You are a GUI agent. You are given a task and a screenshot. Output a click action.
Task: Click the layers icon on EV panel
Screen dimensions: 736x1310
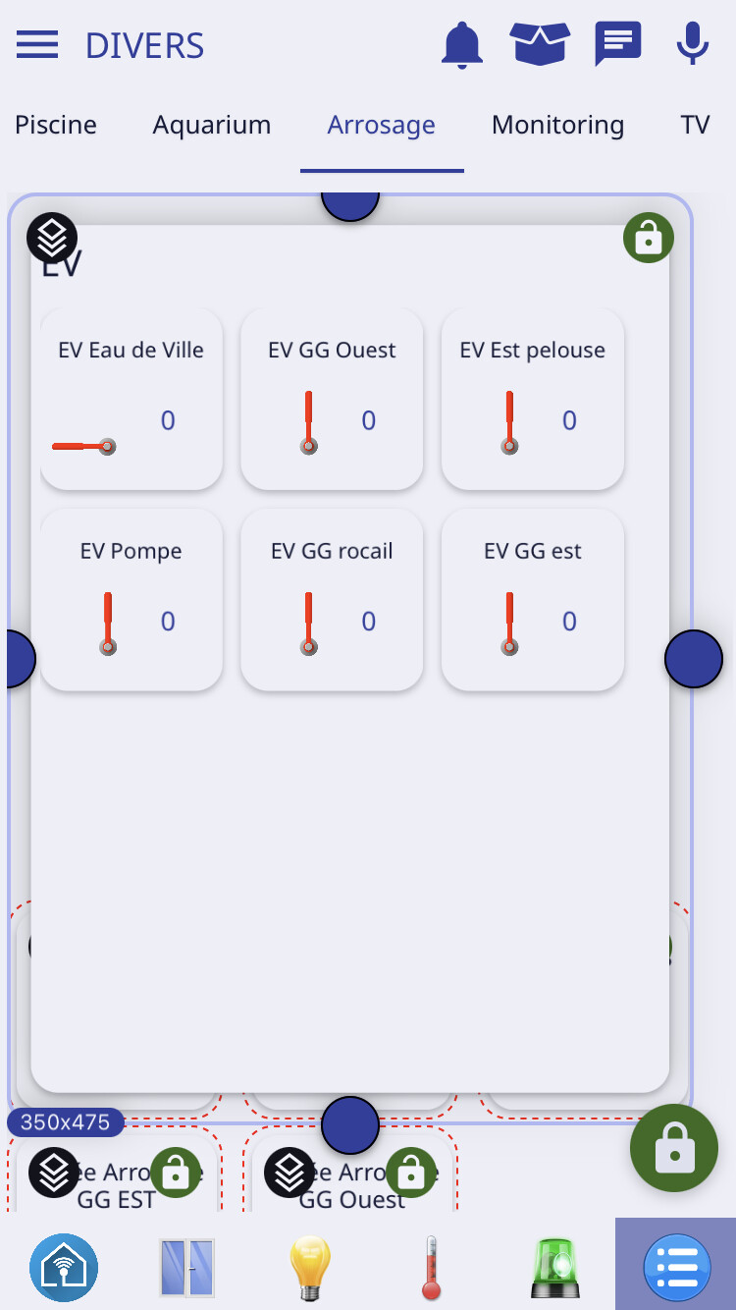52,238
